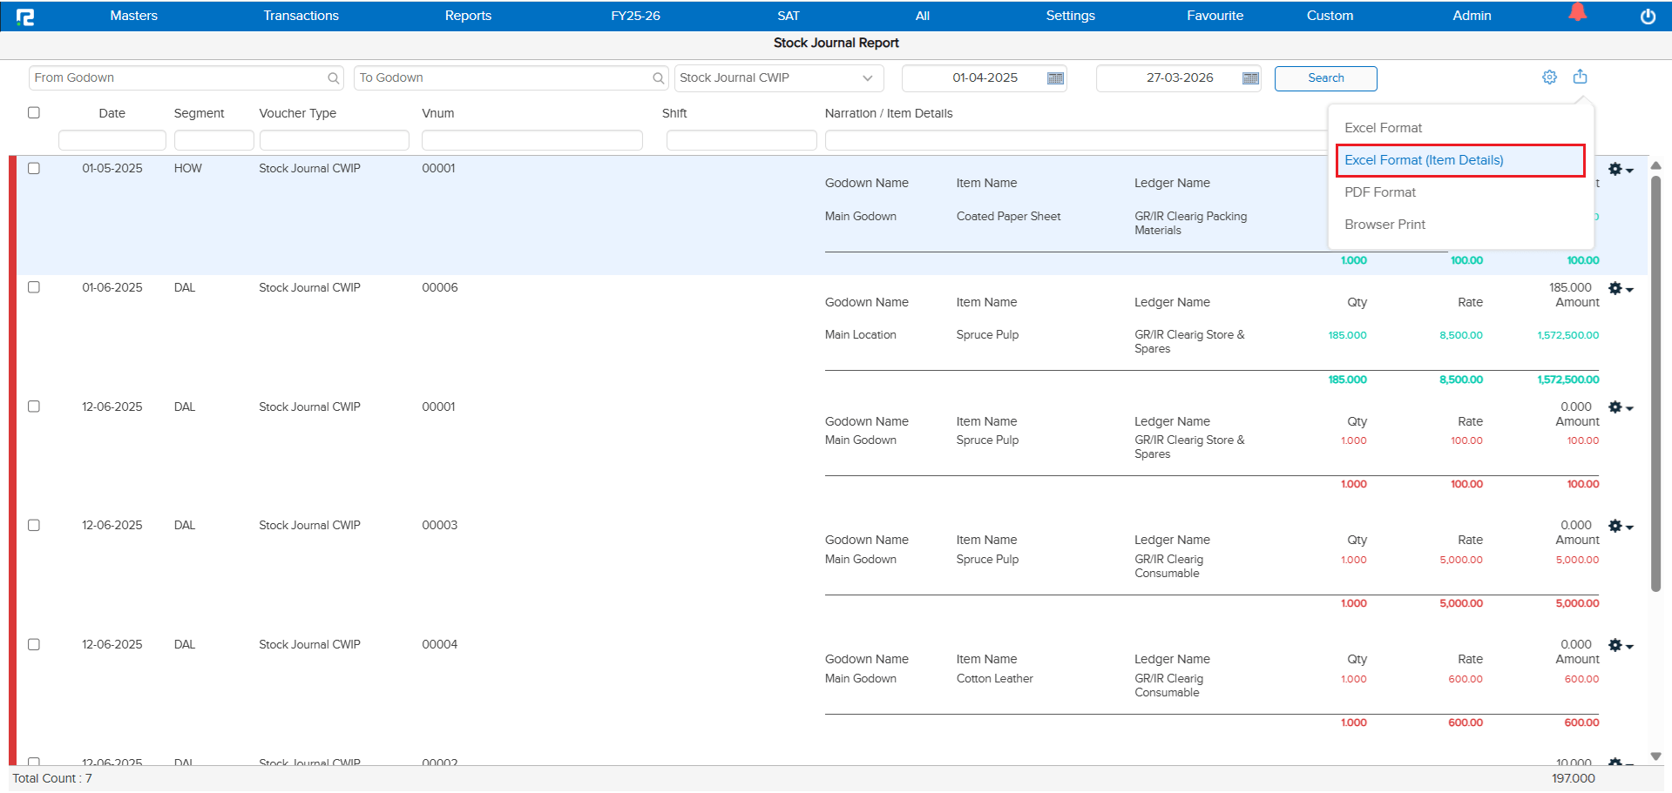
Task: Click the Search button
Action: point(1325,77)
